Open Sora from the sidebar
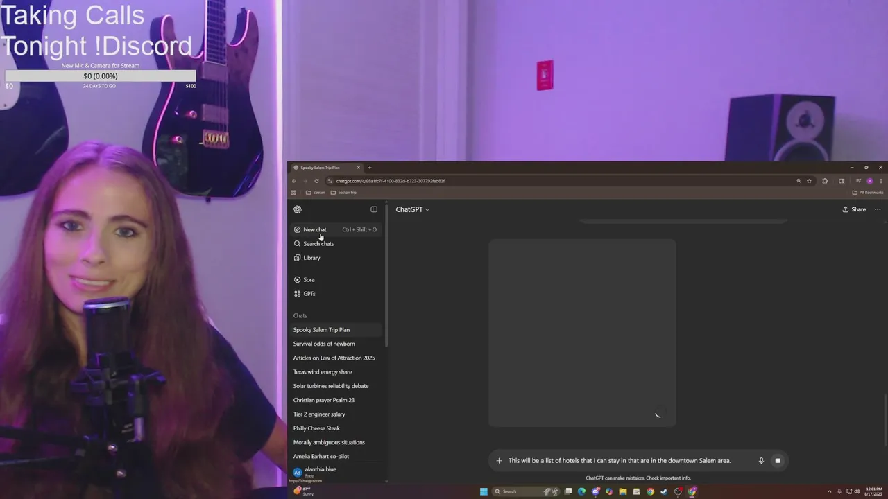The height and width of the screenshot is (499, 888). tap(336, 279)
